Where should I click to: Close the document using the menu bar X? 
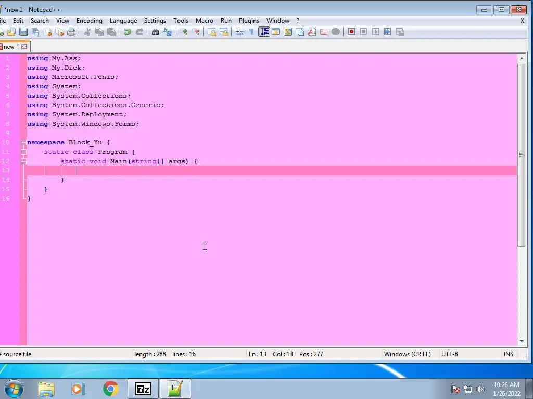(523, 21)
